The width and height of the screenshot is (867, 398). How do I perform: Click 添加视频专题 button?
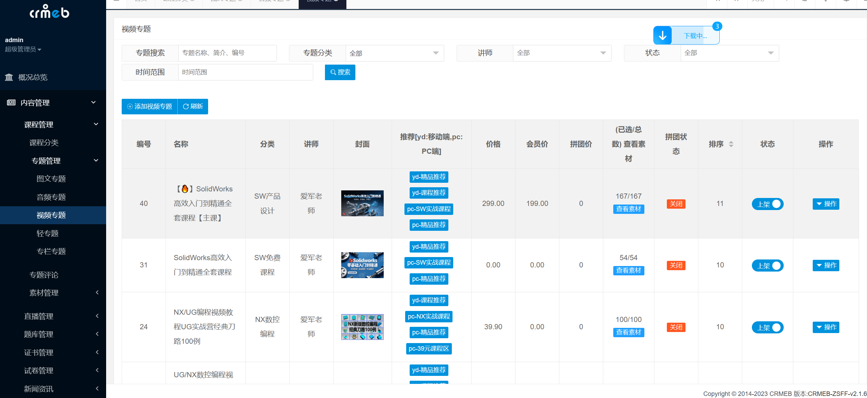tap(150, 106)
